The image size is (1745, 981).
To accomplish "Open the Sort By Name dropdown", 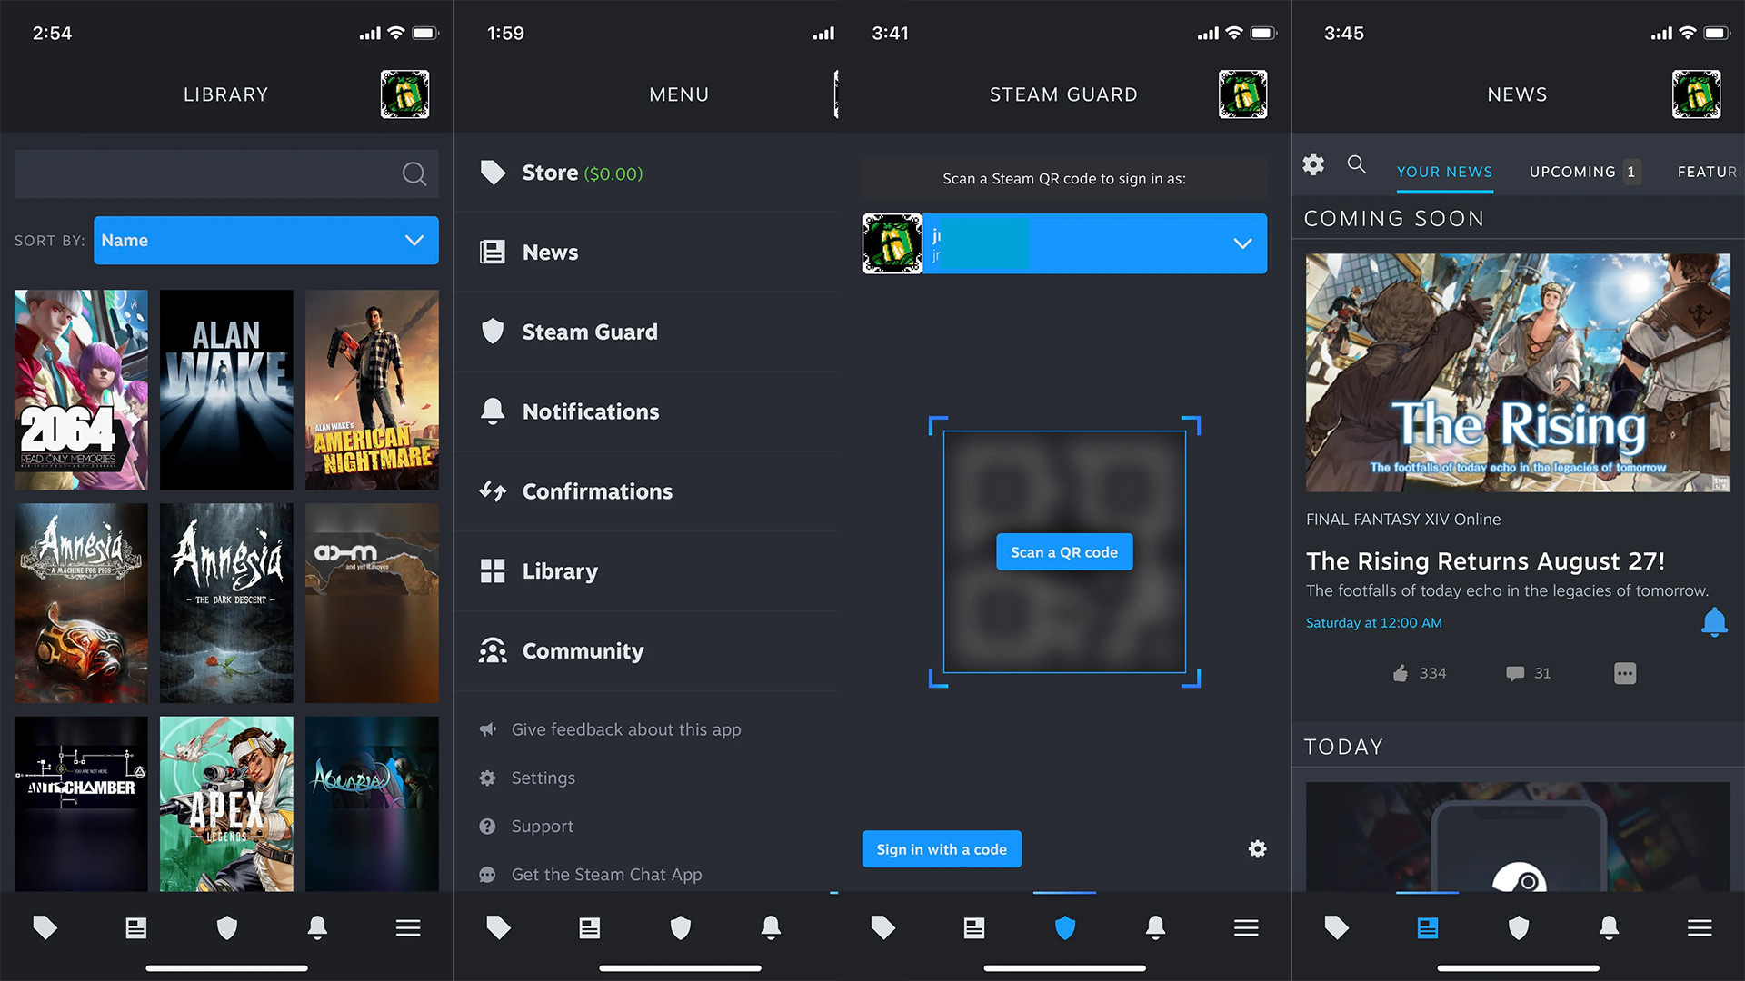I will point(265,241).
